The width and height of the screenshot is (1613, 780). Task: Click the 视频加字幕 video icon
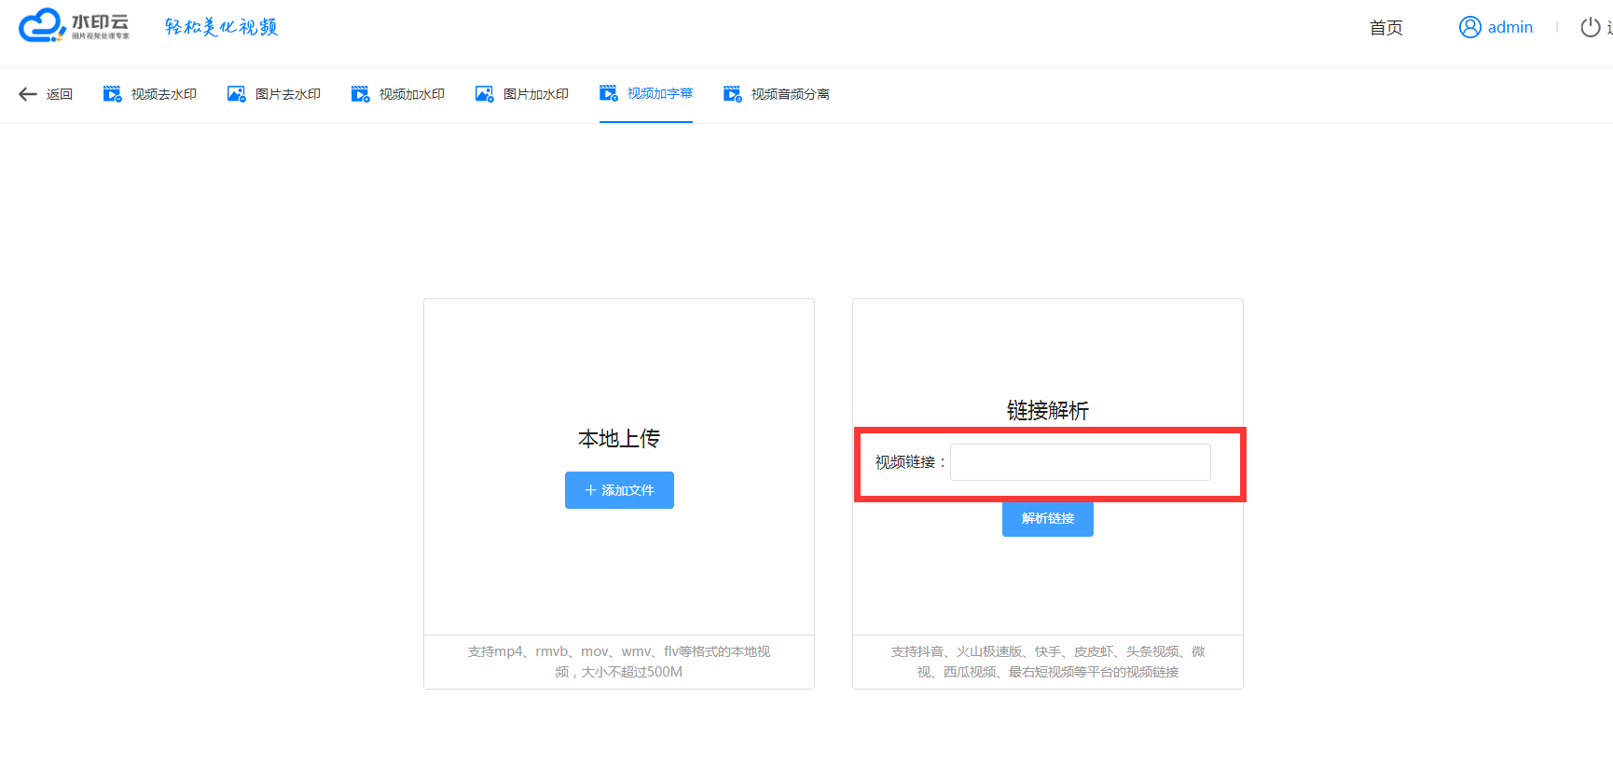pos(608,93)
